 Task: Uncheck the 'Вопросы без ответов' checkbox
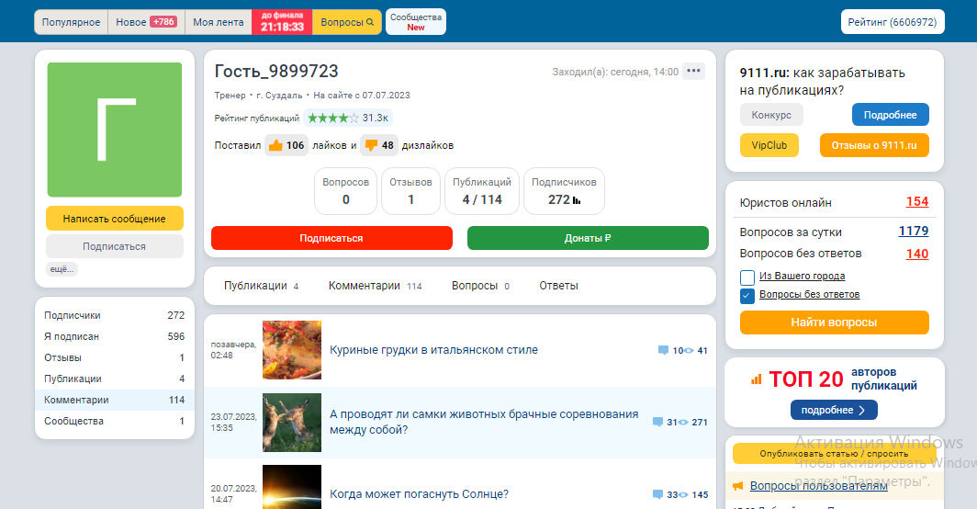click(x=747, y=295)
